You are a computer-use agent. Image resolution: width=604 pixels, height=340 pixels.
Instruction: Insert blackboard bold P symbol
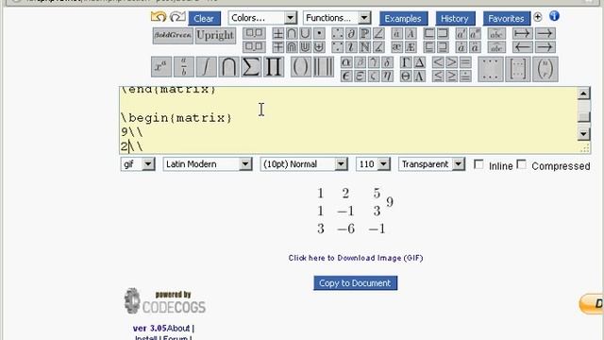[364, 34]
